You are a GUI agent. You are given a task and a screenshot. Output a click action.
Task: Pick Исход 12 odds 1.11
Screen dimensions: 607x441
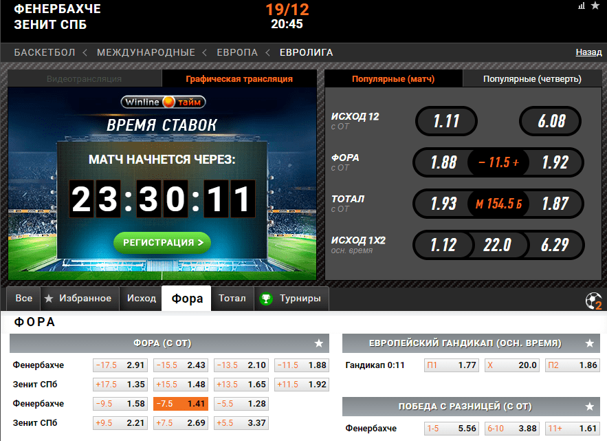point(446,121)
